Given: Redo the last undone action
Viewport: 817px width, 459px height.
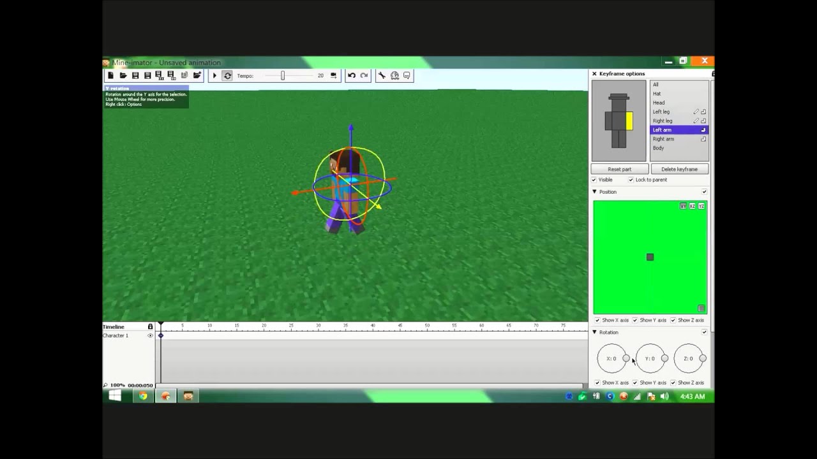Looking at the screenshot, I should (364, 75).
